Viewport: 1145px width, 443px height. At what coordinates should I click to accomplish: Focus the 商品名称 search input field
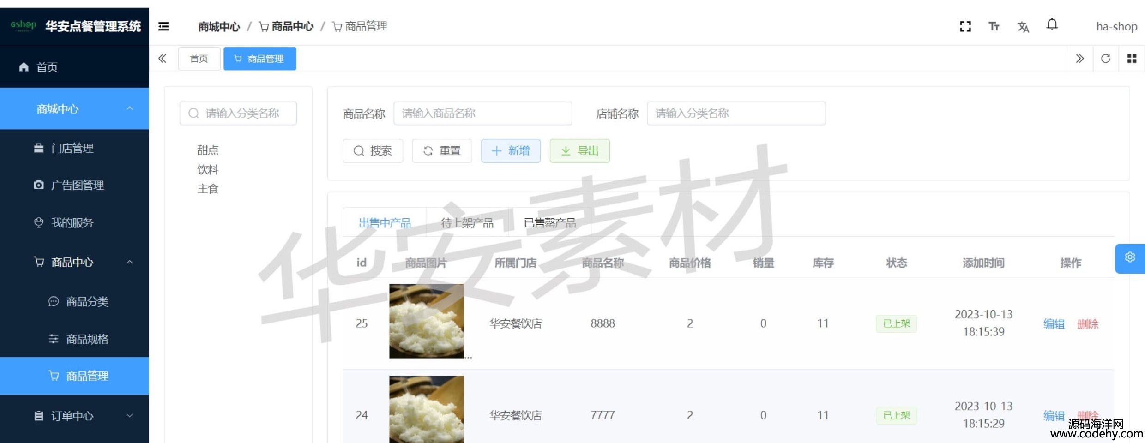pos(482,114)
